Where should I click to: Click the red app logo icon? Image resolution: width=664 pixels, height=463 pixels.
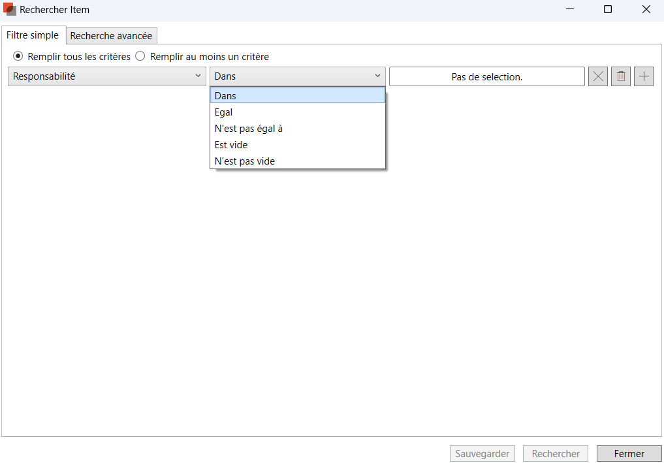(10, 10)
